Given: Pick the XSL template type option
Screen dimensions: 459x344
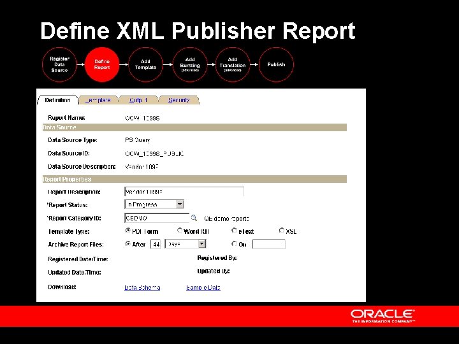Looking at the screenshot, I should pyautogui.click(x=281, y=231).
